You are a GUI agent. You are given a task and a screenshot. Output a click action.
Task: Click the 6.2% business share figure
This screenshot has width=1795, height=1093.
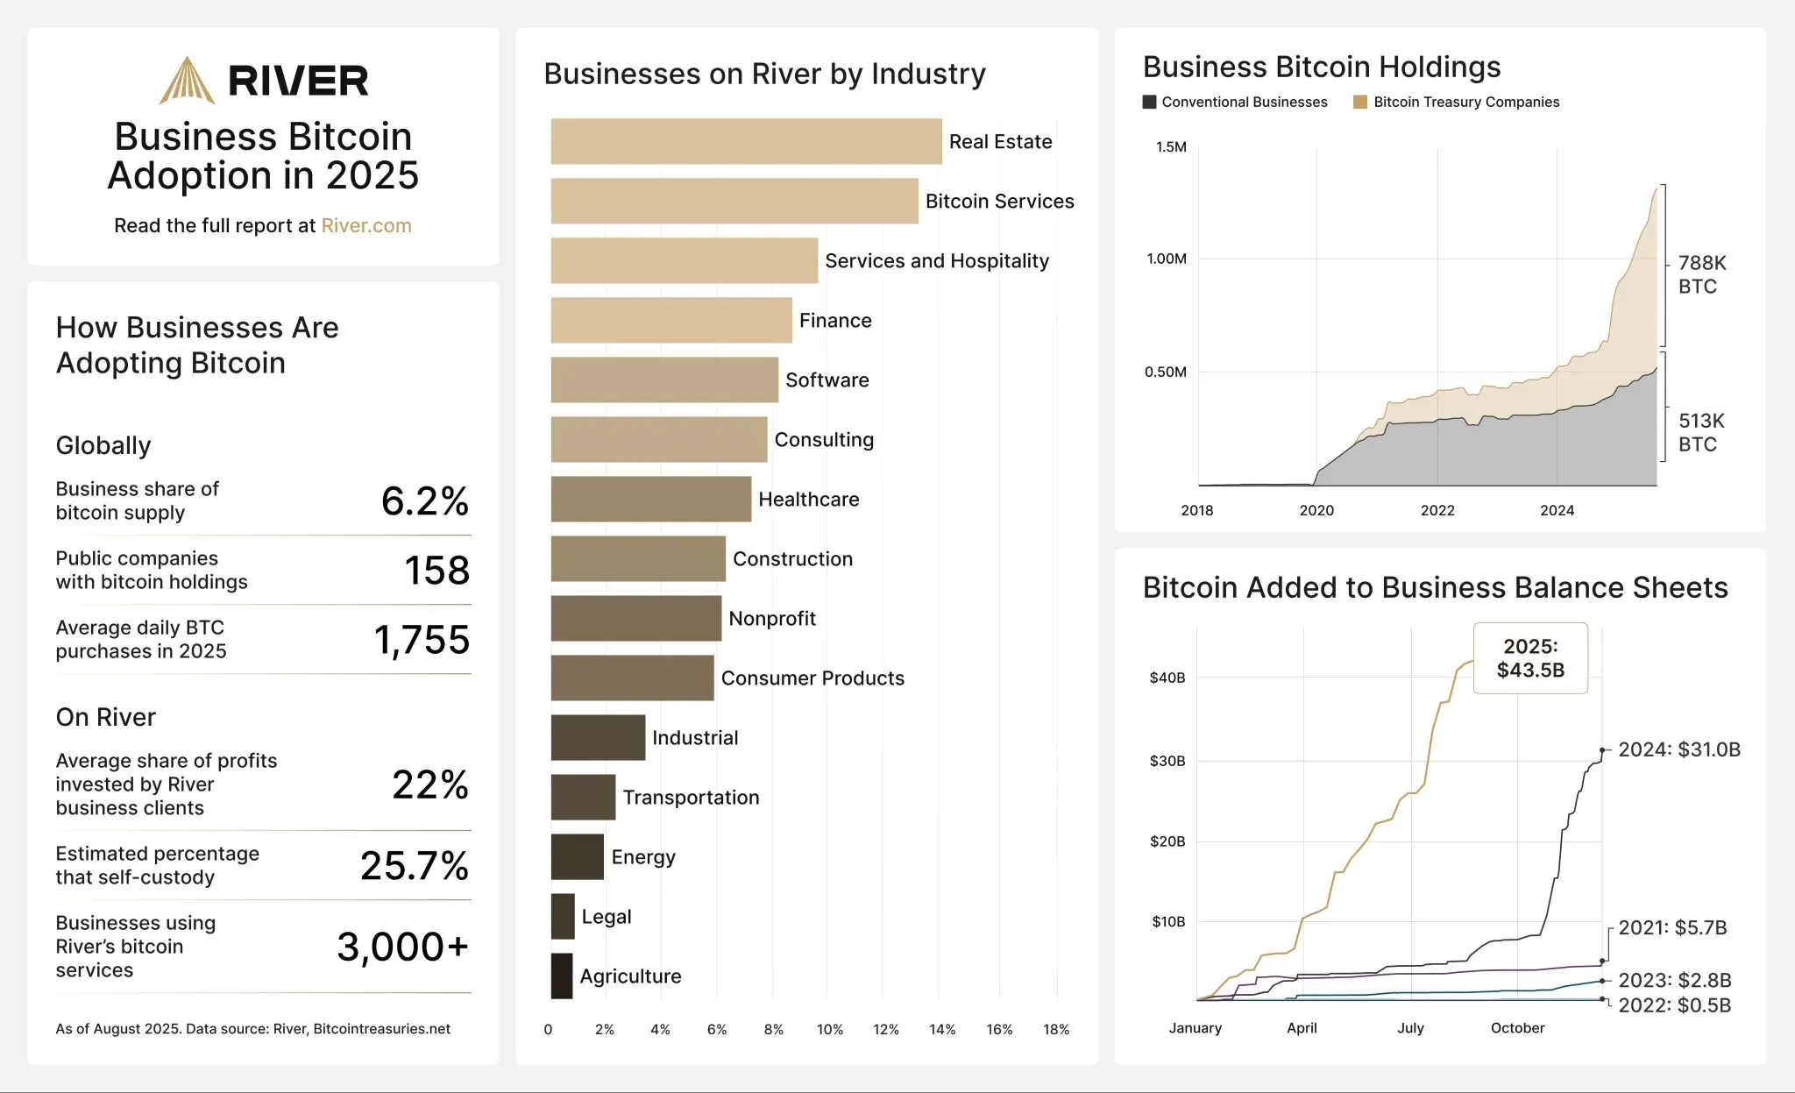point(425,501)
